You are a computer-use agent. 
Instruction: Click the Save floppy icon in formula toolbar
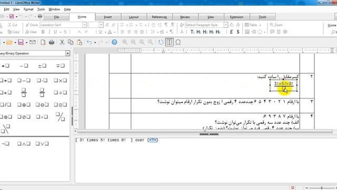coord(21,42)
